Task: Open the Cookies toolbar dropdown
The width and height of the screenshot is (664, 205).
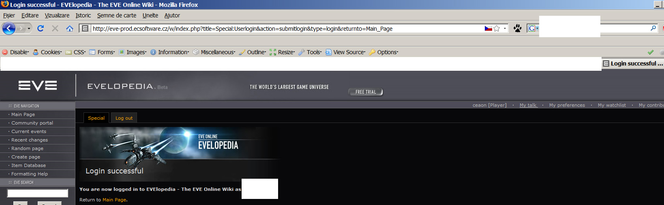Action: 47,52
